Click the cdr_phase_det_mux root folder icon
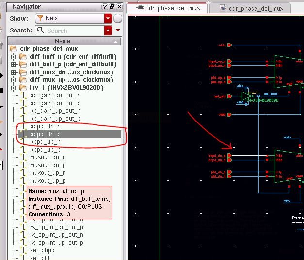304x260 pixels. tap(13, 49)
